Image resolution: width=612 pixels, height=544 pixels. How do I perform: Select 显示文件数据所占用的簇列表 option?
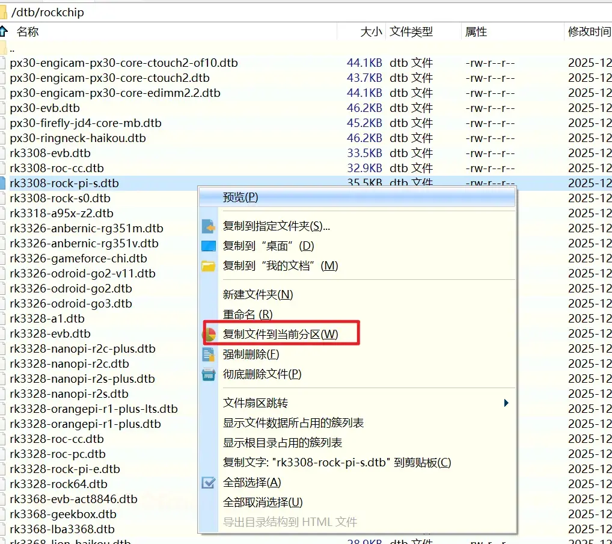point(293,423)
